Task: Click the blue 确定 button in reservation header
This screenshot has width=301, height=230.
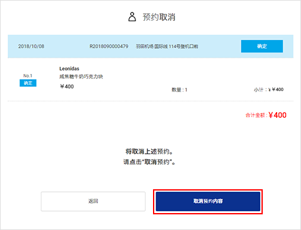Action: [x=262, y=46]
